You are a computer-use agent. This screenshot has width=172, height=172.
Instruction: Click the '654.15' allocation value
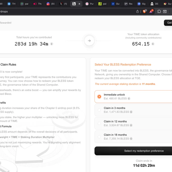141,44
